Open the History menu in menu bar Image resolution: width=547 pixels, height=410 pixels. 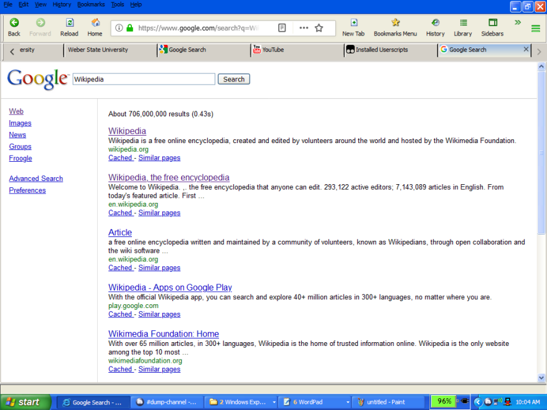coord(62,4)
